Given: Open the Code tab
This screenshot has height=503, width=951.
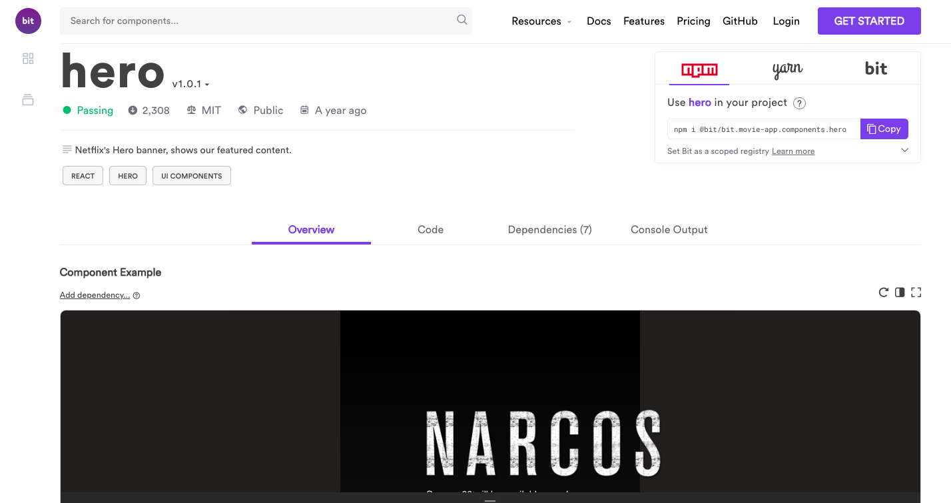Looking at the screenshot, I should [x=430, y=230].
